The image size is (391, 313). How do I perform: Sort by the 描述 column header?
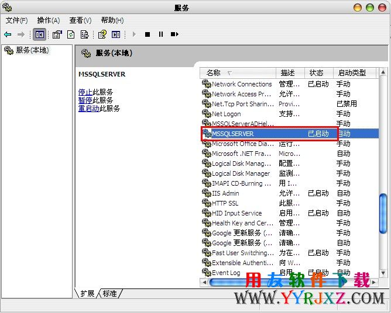pyautogui.click(x=290, y=73)
